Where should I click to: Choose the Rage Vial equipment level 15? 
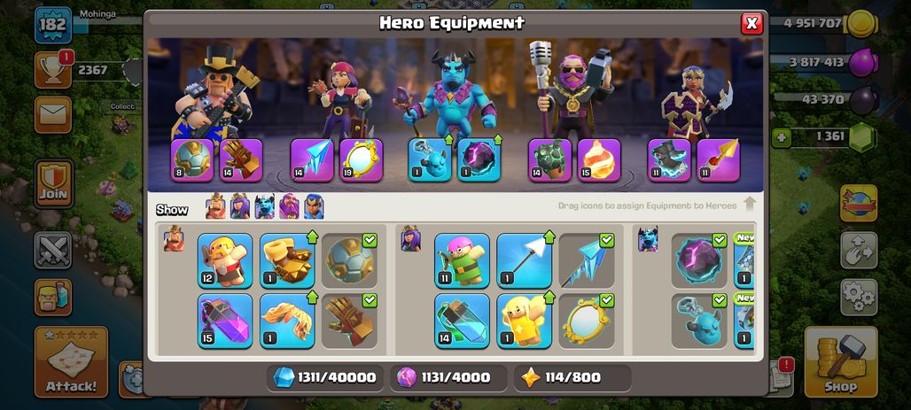click(x=225, y=321)
